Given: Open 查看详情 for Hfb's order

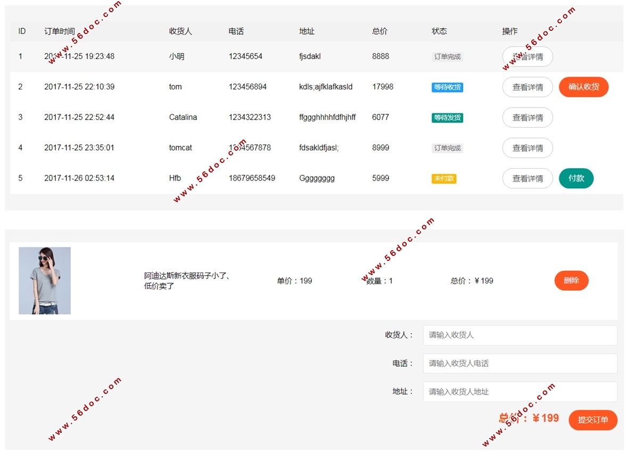Looking at the screenshot, I should [527, 179].
